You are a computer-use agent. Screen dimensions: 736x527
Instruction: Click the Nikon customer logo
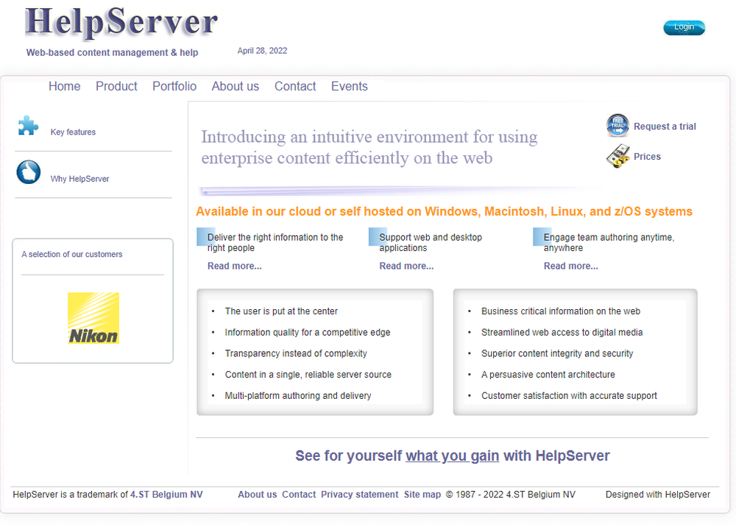pos(93,318)
